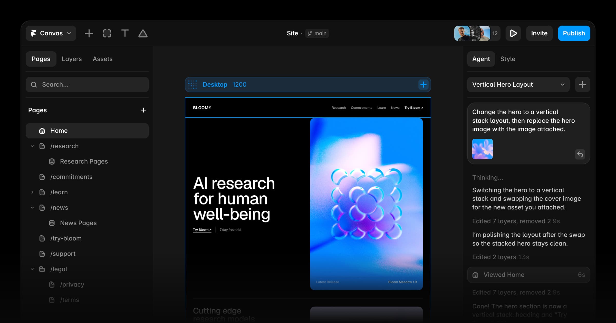The width and height of the screenshot is (616, 323).
Task: Open the Vertical Hero Layout dropdown
Action: 518,85
